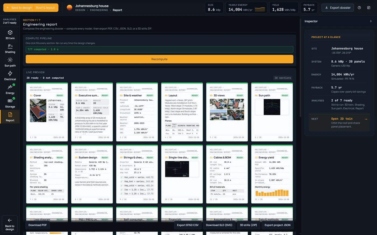Collapse the Inspector panel chevron
Image resolution: width=377 pixels, height=235 pixels.
pos(371,21)
